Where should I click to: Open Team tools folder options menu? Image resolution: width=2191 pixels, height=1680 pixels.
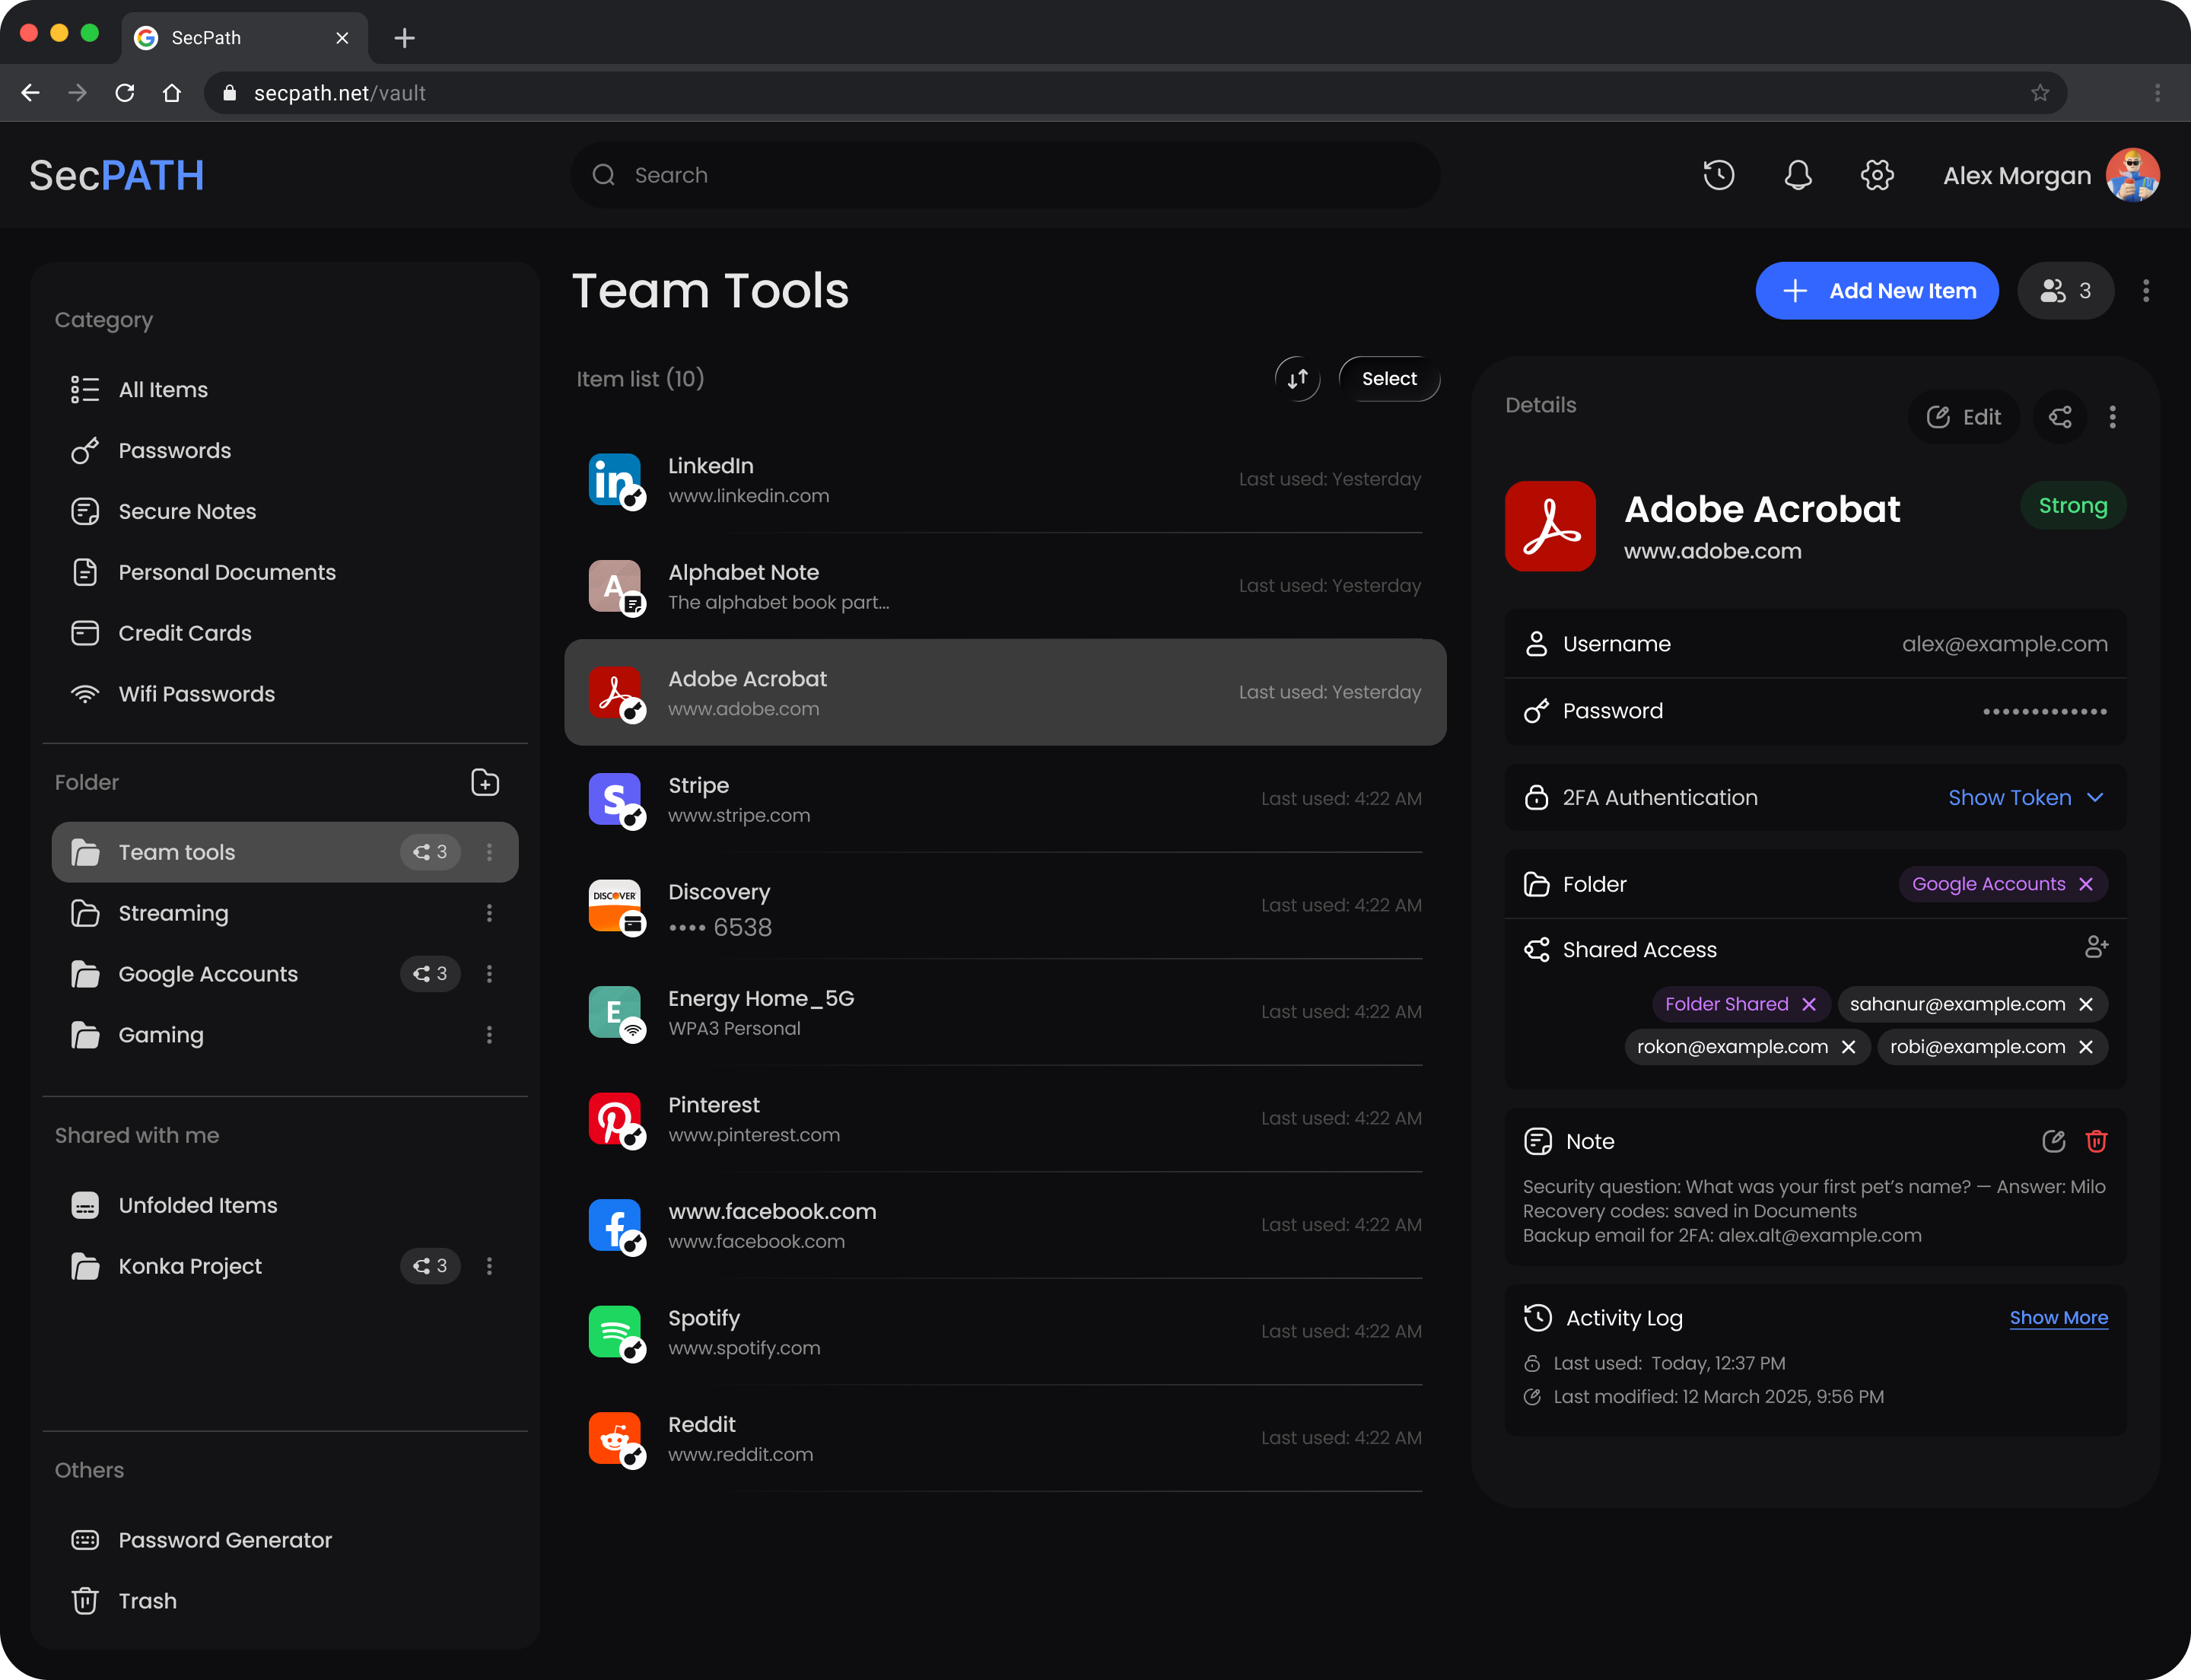pyautogui.click(x=489, y=852)
